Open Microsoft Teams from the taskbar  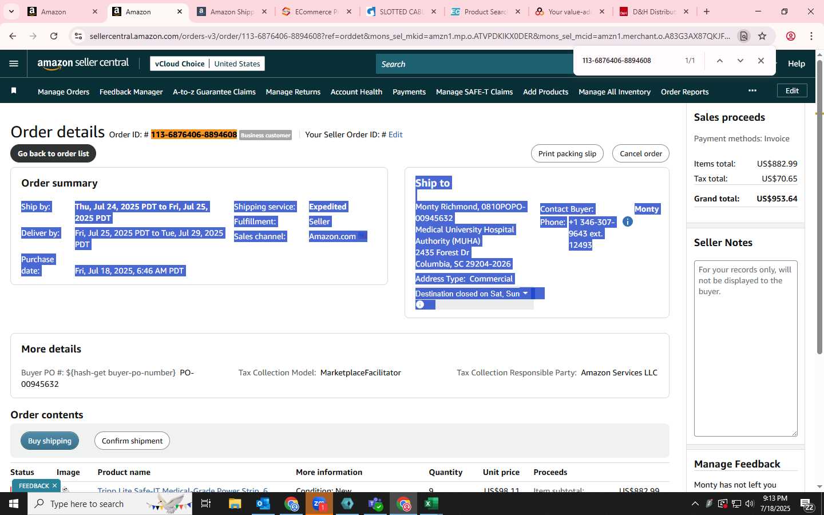375,504
